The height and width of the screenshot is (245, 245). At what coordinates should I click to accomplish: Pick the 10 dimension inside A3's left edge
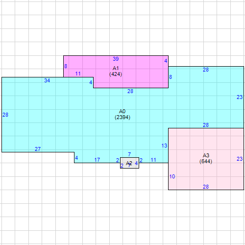(x=172, y=176)
